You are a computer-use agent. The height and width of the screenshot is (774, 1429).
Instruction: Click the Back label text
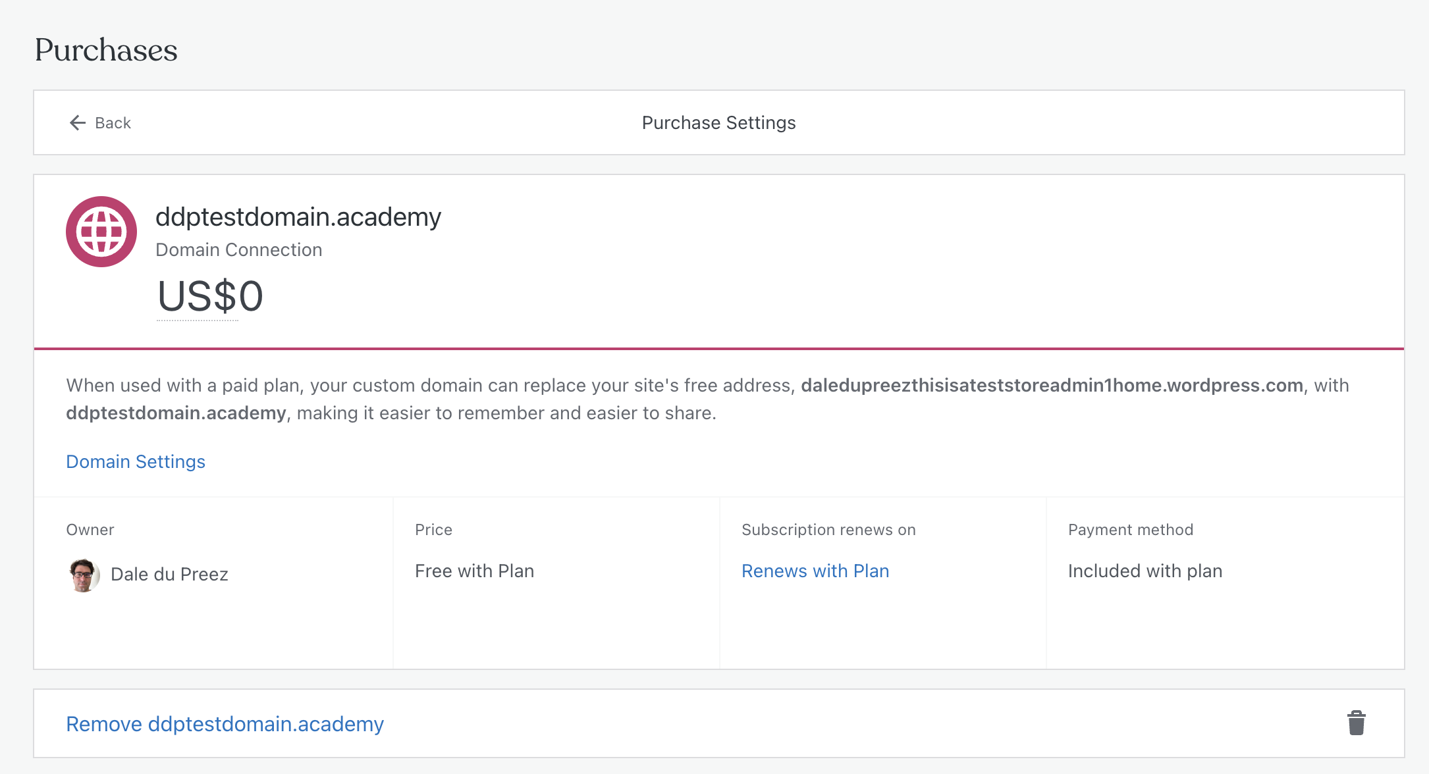113,123
